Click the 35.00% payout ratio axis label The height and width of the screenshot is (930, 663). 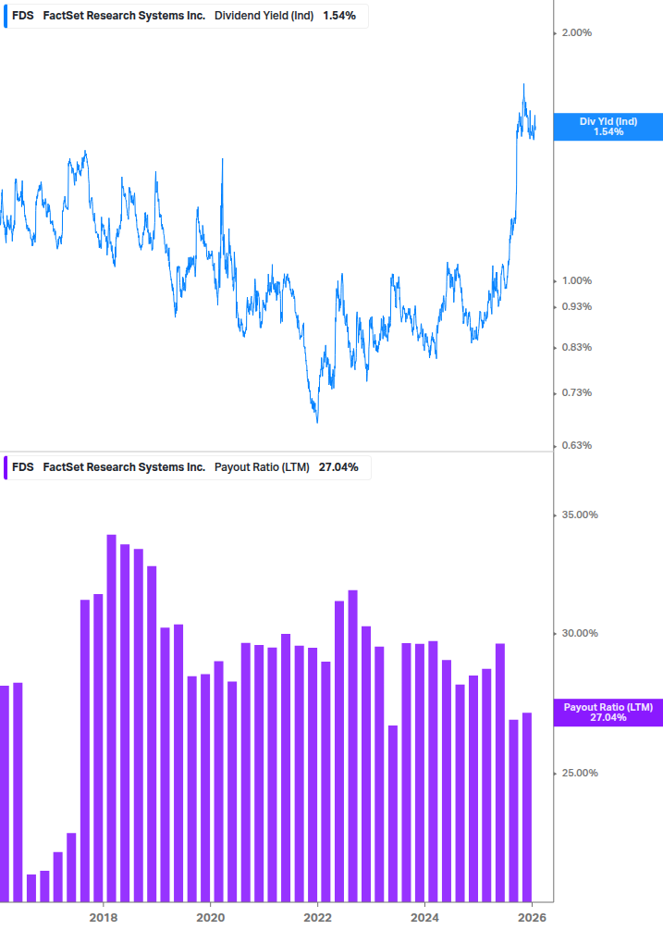click(x=579, y=515)
